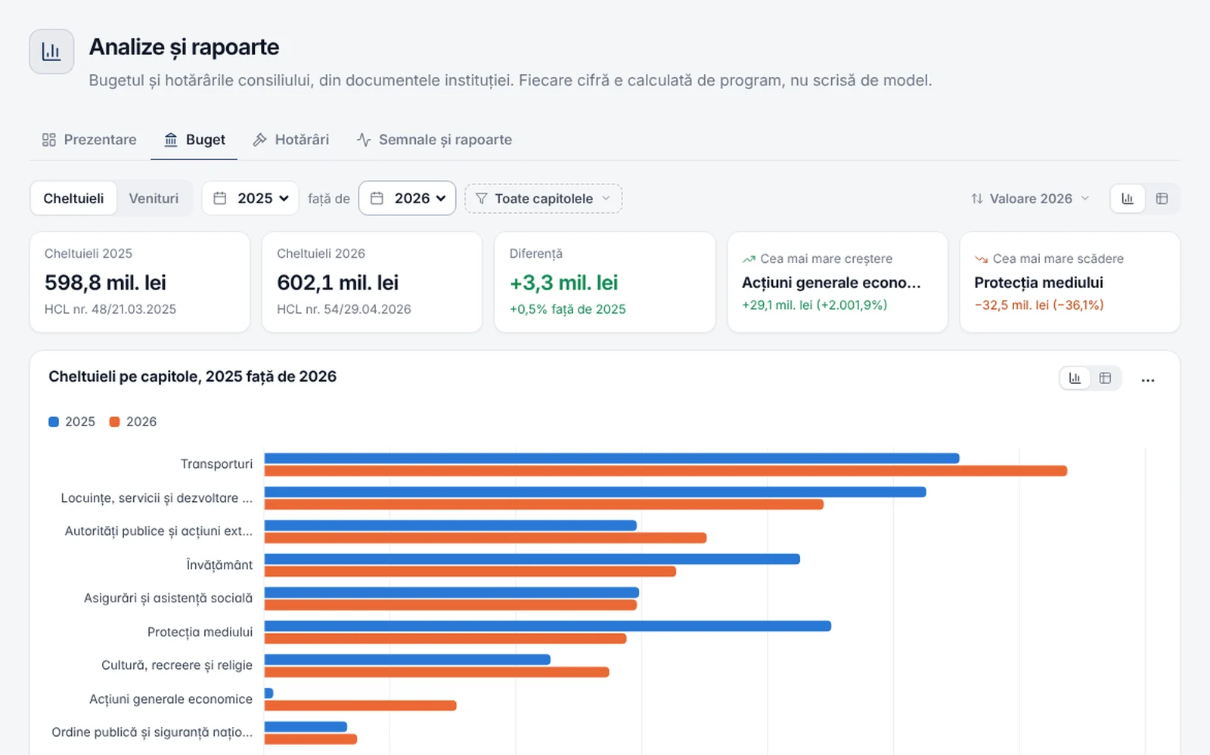The image size is (1210, 755).
Task: Open the Valoare 2026 sort dropdown
Action: point(1030,199)
